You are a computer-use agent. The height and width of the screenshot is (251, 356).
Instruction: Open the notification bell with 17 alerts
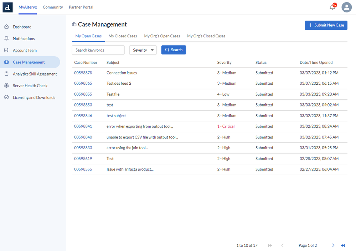coord(332,7)
